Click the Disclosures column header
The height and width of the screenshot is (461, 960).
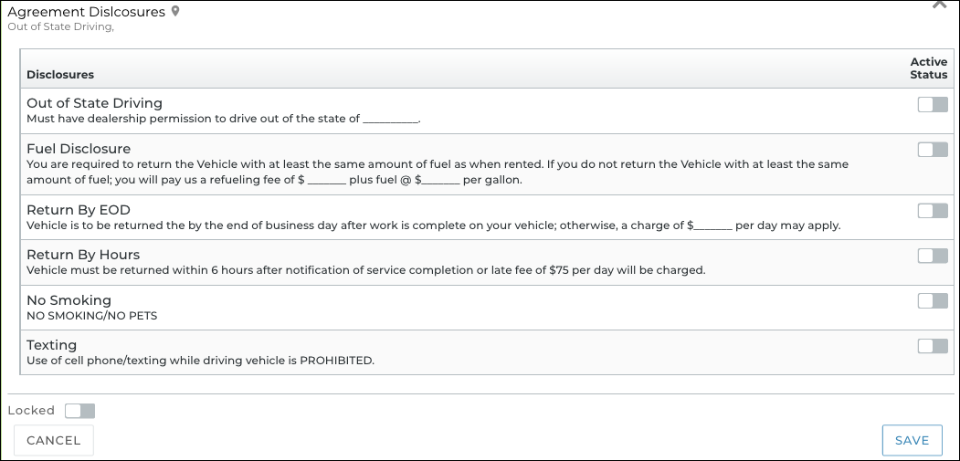point(60,74)
